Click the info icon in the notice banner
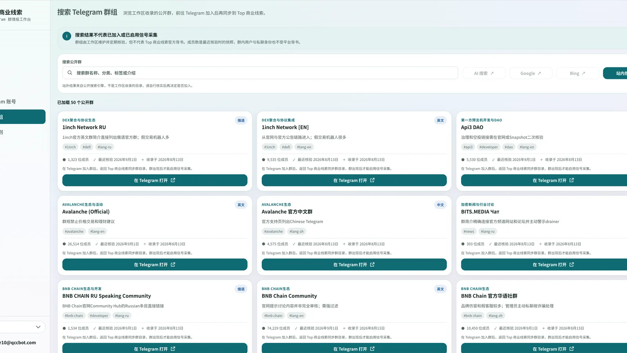 coord(67,36)
